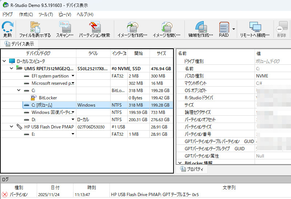Switch to the プロパティ tab
The height and width of the screenshot is (199, 291).
click(192, 169)
